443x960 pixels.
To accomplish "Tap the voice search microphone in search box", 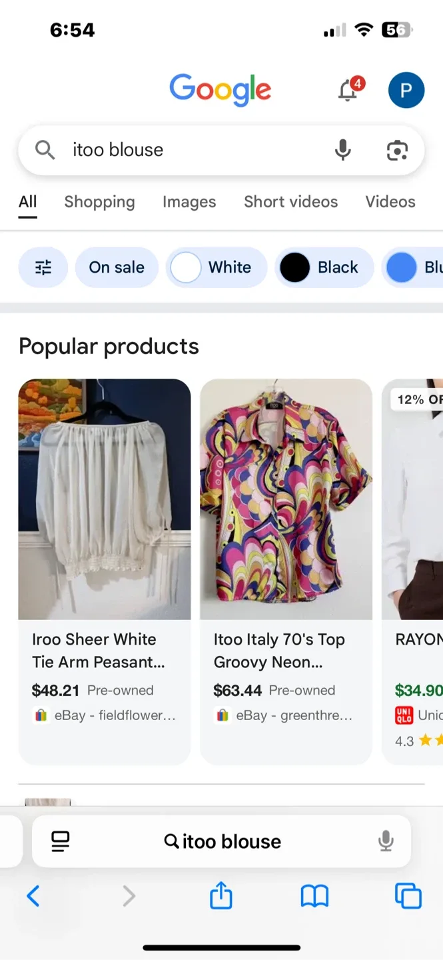I will coord(342,150).
